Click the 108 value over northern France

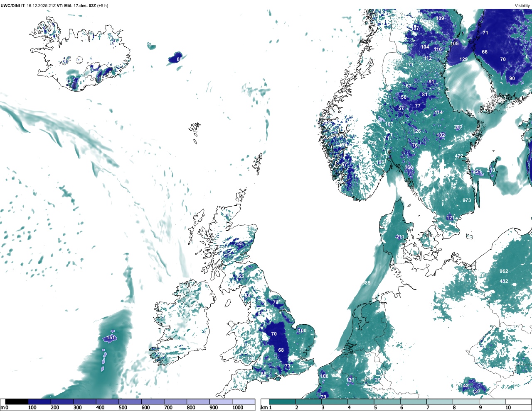pos(324,376)
